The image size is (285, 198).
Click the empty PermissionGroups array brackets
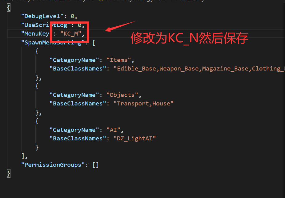pos(95,165)
